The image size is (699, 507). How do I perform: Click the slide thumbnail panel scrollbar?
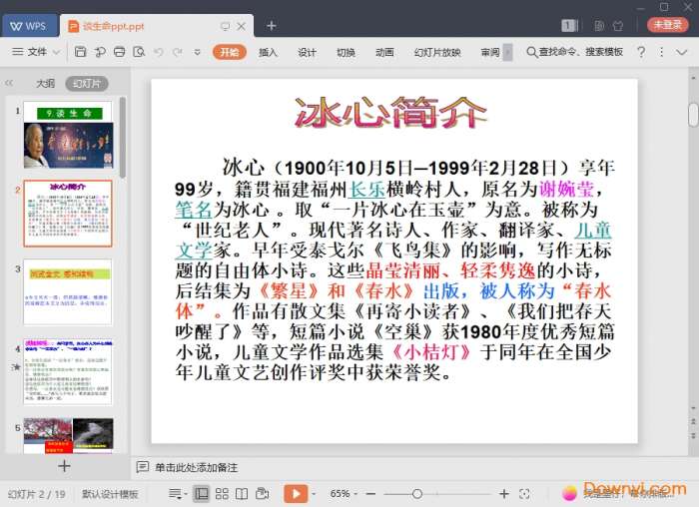click(x=123, y=137)
